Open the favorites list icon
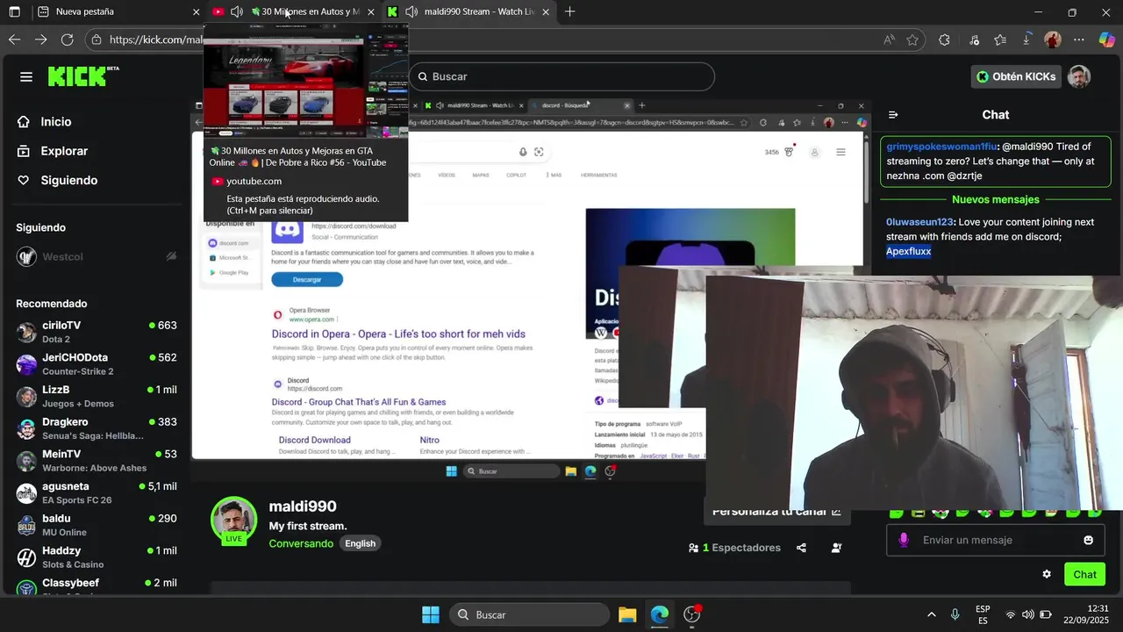 coord(1000,39)
